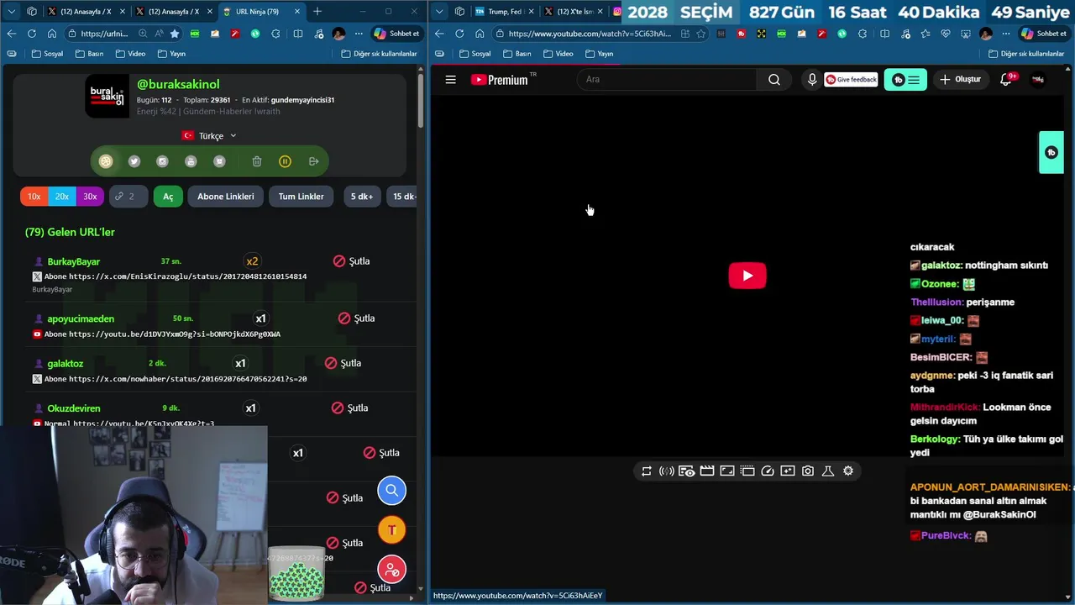Click Şutla for Okuzdeviren row

(x=349, y=408)
